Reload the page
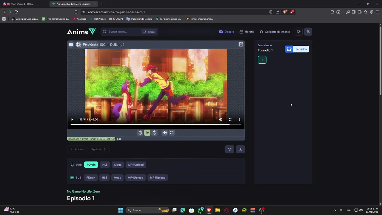 (x=16, y=12)
